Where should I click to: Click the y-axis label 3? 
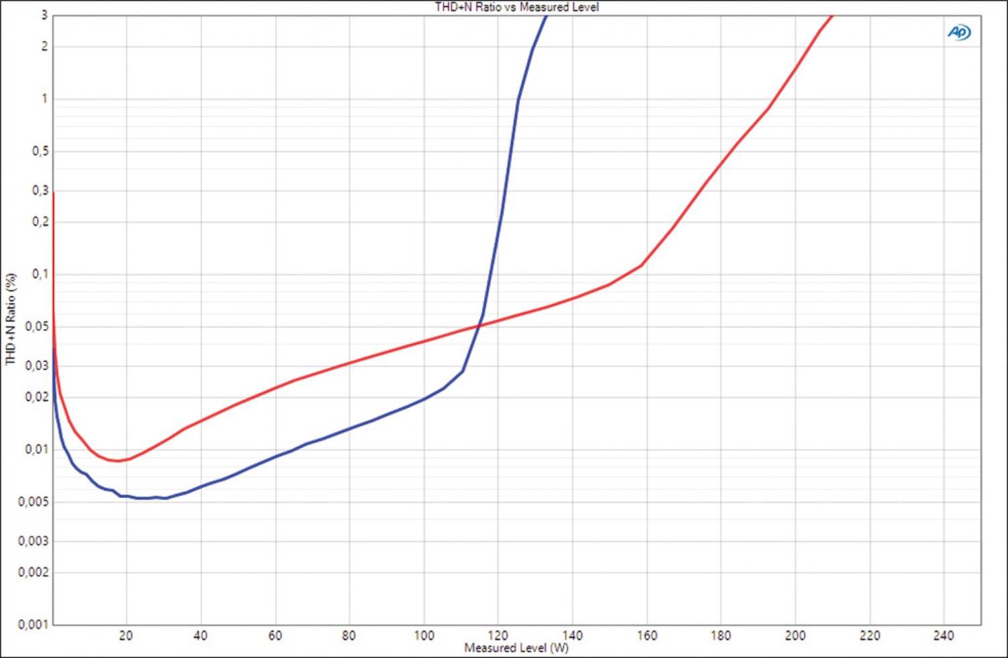pos(44,15)
